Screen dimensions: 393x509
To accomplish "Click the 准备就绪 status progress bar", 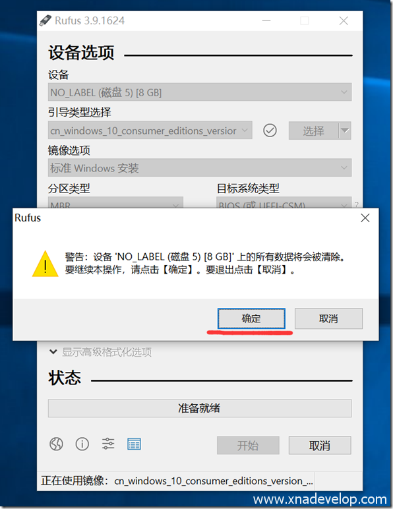I will coord(200,408).
